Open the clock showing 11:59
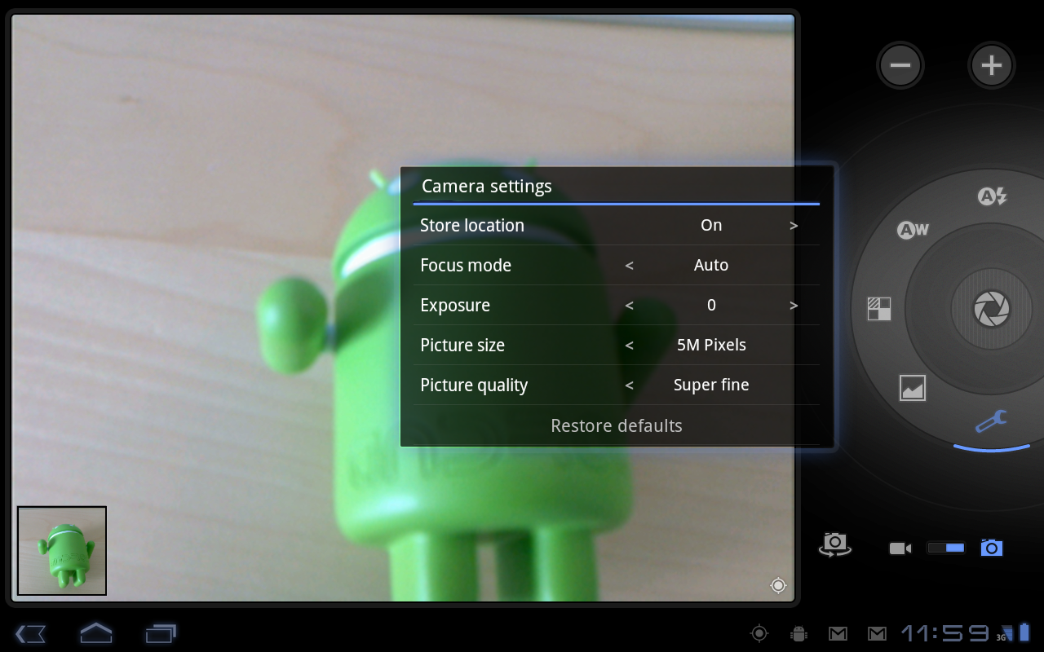This screenshot has height=652, width=1044. (944, 633)
